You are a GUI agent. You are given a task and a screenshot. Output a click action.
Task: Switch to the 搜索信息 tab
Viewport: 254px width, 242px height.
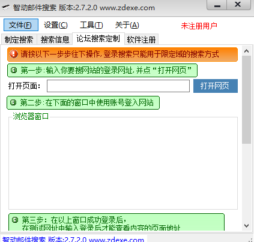click(x=55, y=40)
